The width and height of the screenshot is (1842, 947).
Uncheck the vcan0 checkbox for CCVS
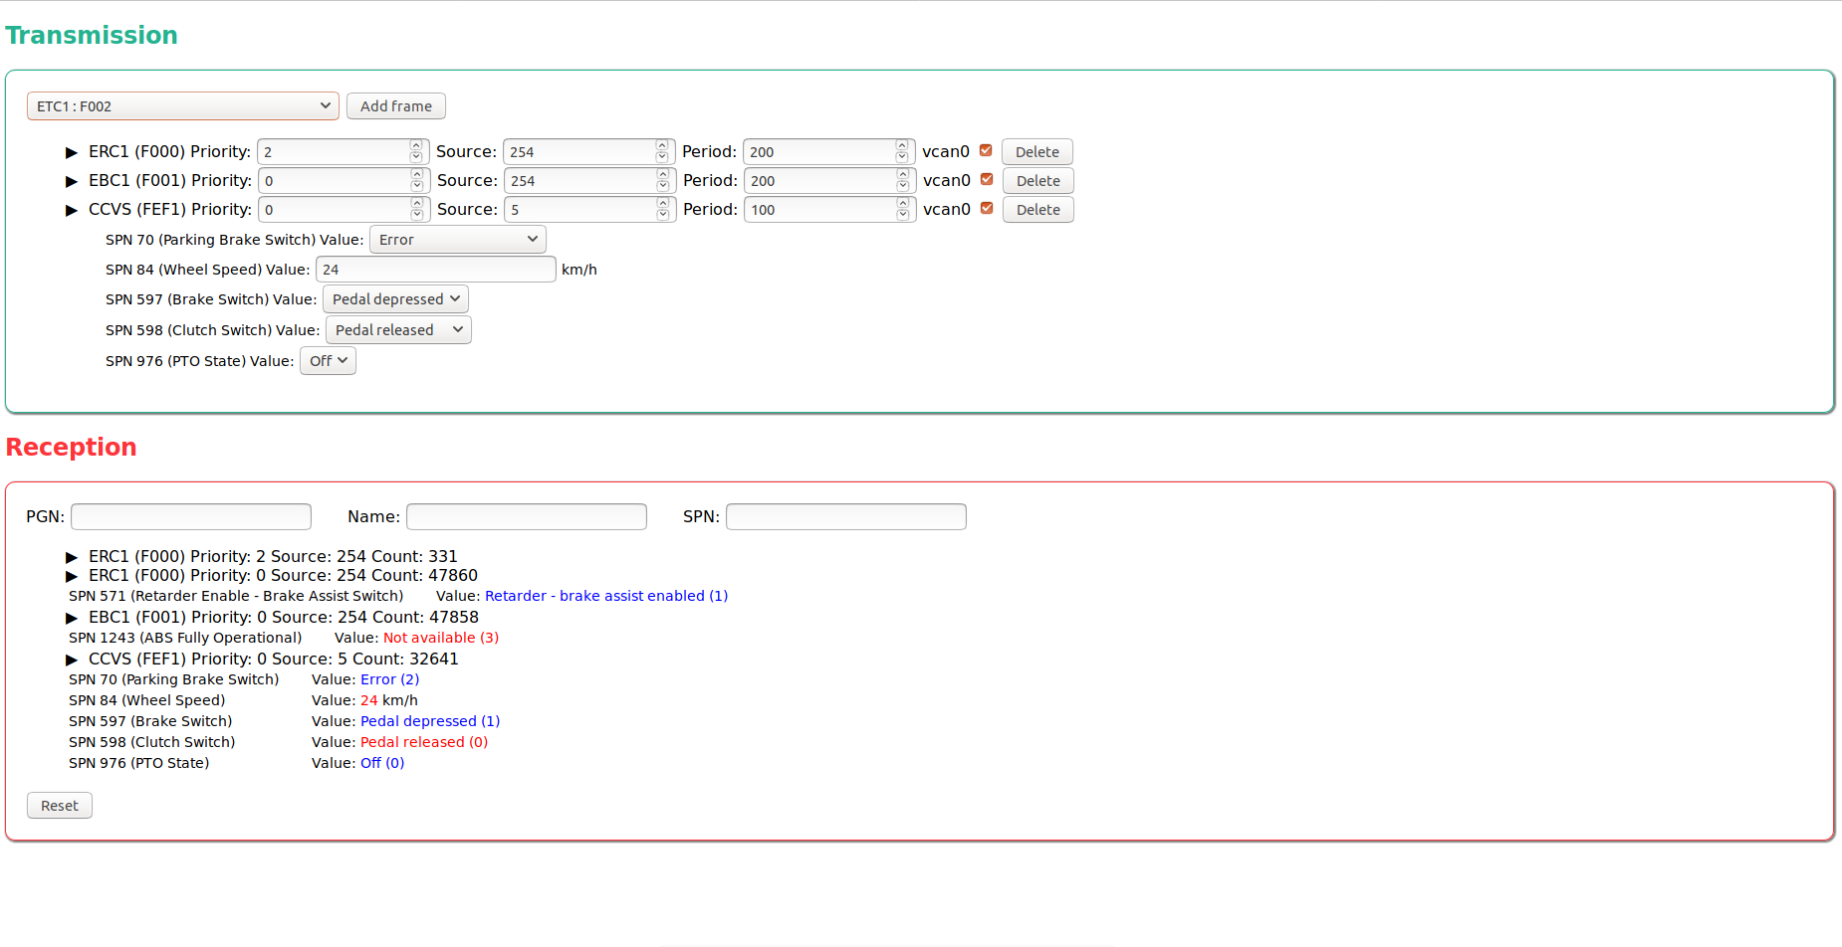(x=987, y=208)
